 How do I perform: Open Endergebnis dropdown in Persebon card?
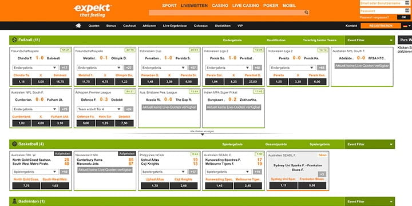pyautogui.click(x=164, y=68)
